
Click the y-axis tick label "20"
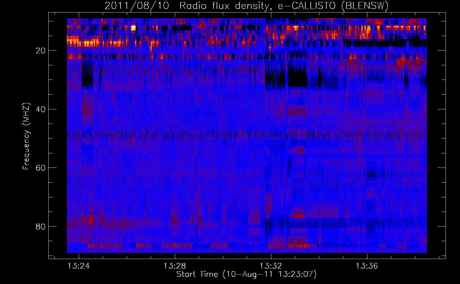pos(41,51)
